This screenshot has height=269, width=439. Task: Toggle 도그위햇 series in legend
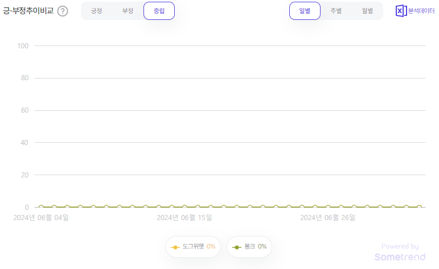click(193, 247)
